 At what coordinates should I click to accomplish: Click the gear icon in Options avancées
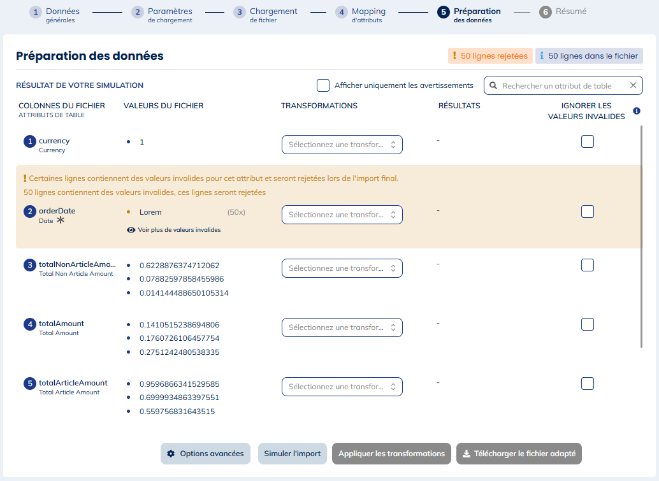(x=171, y=454)
